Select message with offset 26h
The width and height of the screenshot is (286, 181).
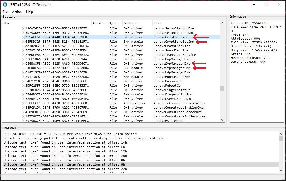point(65,156)
